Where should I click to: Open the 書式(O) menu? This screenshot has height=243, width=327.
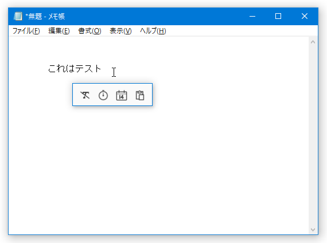click(89, 31)
